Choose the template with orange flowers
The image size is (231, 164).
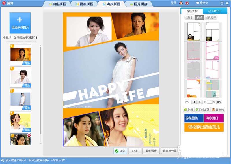(193, 88)
